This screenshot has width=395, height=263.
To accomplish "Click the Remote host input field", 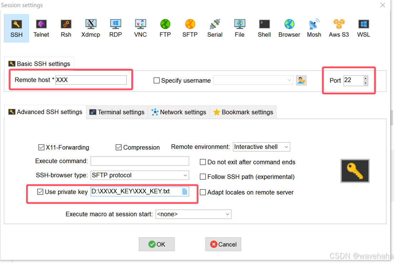I will [x=91, y=80].
